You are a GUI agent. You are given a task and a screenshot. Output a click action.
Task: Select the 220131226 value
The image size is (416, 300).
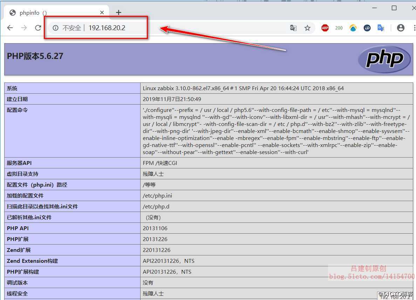tap(157, 250)
